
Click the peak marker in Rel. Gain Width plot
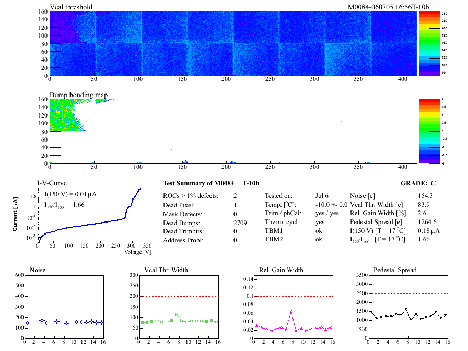(291, 311)
